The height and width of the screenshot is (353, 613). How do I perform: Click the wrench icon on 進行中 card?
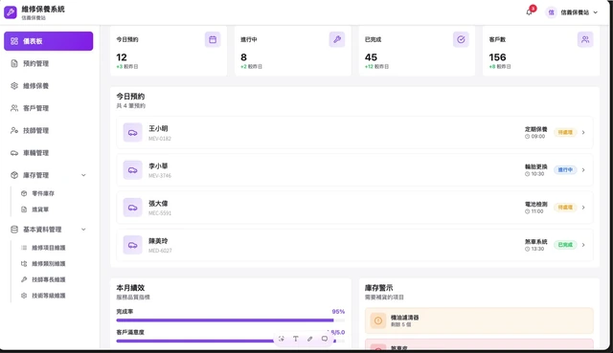337,39
